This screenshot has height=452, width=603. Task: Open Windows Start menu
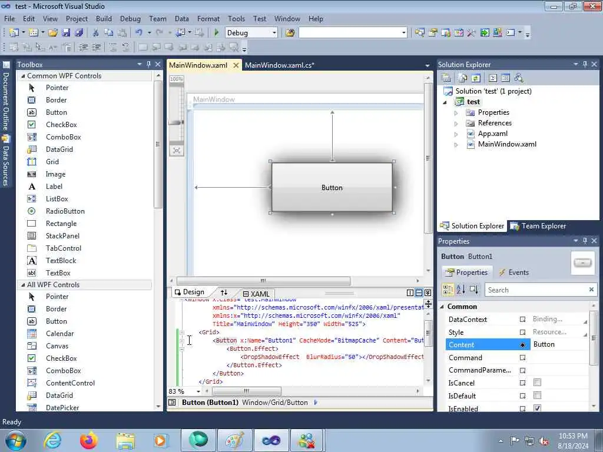point(15,440)
